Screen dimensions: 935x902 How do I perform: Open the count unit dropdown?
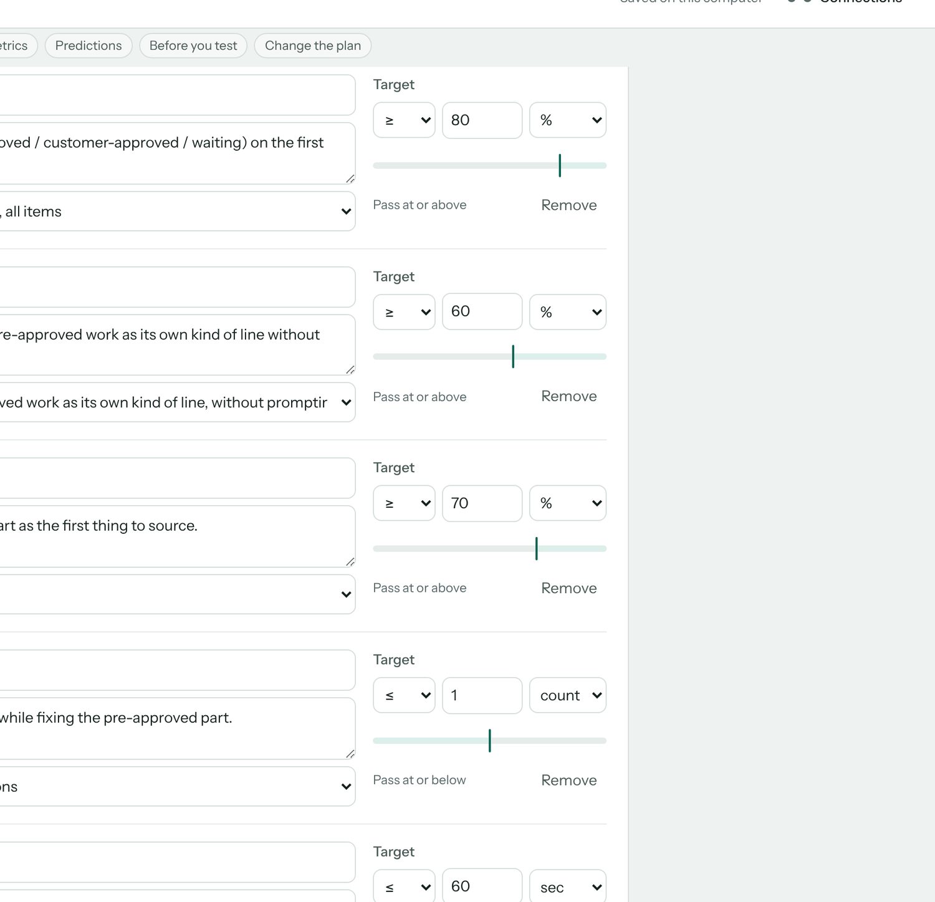point(568,695)
